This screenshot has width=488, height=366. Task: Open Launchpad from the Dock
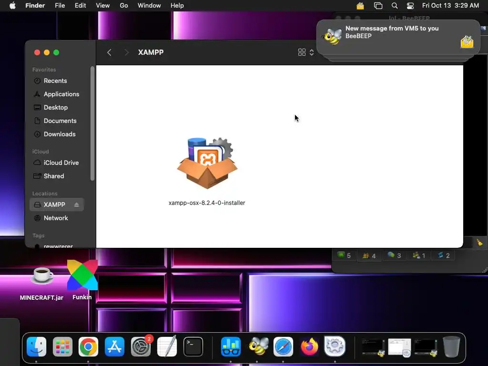pos(62,347)
